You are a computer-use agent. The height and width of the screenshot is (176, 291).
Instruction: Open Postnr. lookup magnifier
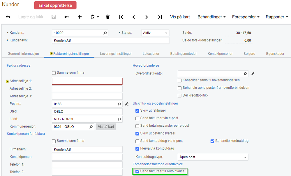(119, 104)
